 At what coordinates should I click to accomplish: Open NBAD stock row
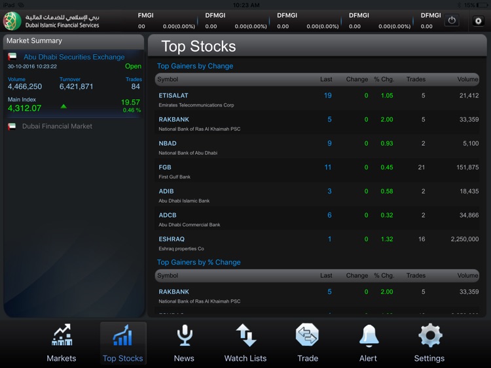317,146
